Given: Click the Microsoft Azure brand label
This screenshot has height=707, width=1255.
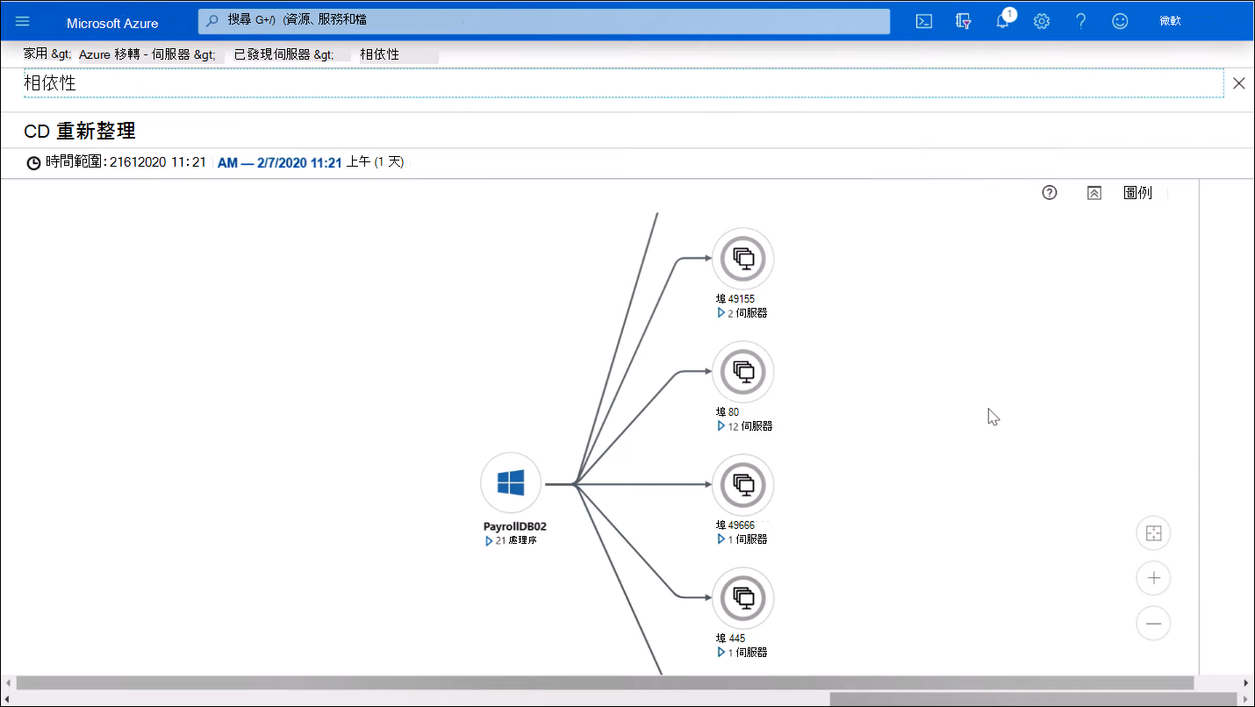Looking at the screenshot, I should point(112,23).
